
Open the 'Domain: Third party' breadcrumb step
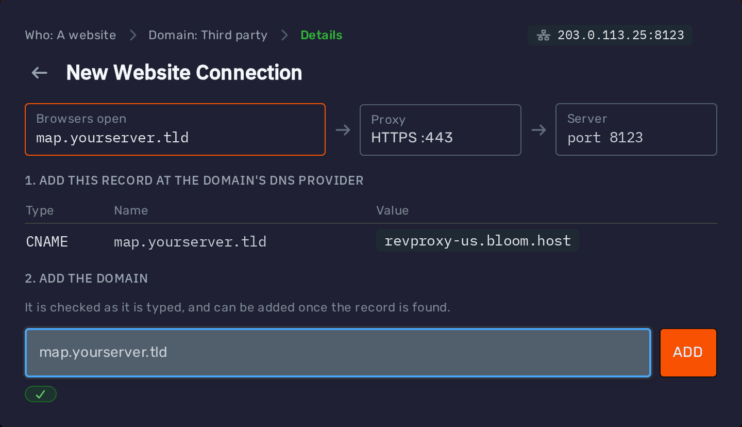[x=208, y=35]
